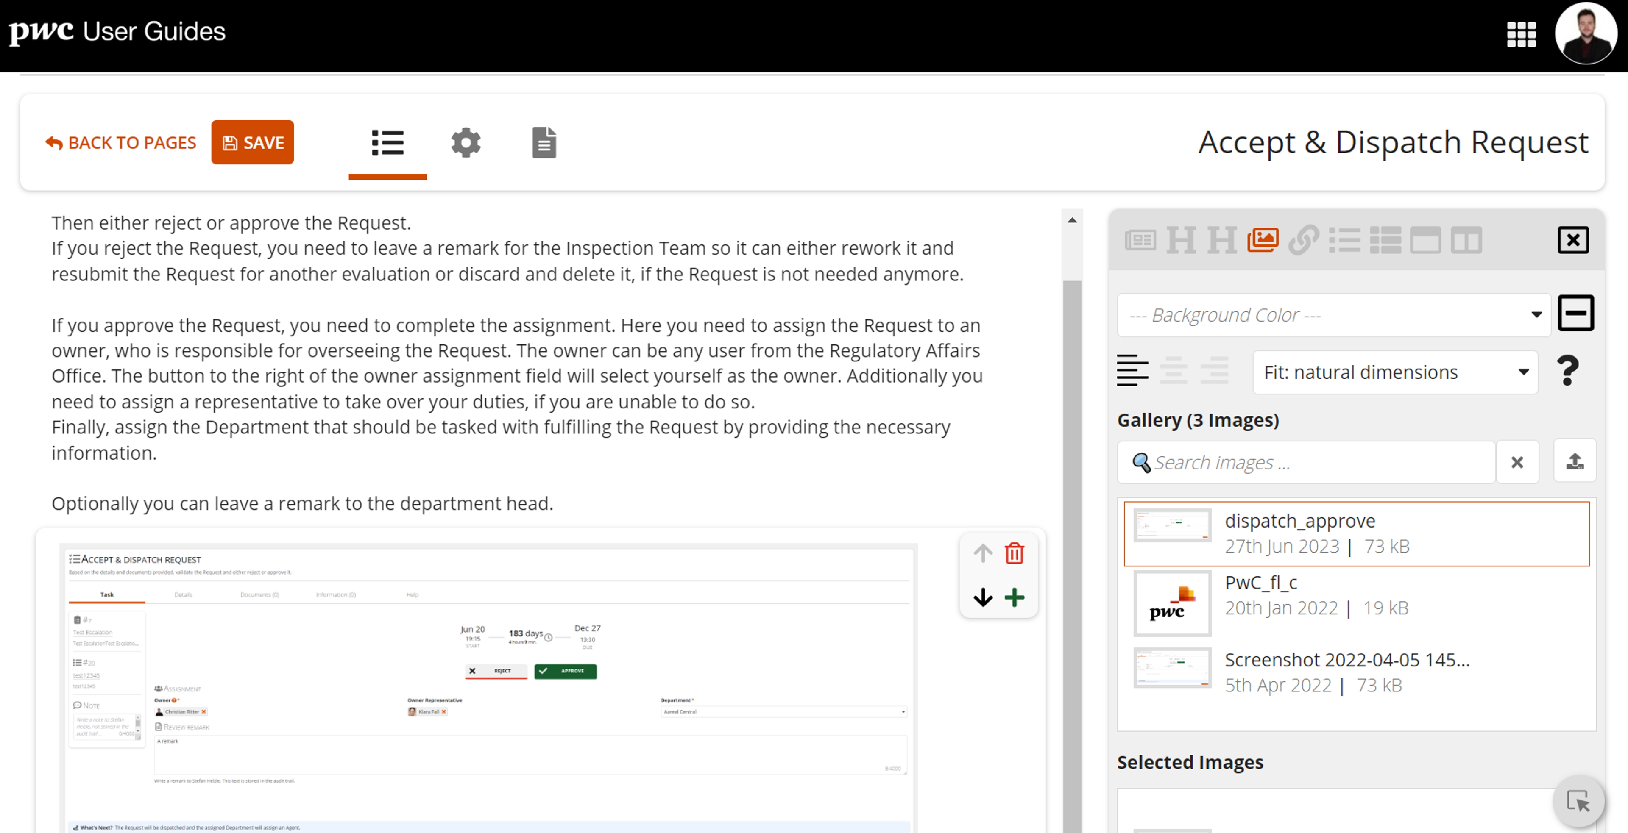The width and height of the screenshot is (1628, 833).
Task: Click '20th Jan 2022 | 19 kB' text
Action: click(x=1316, y=608)
